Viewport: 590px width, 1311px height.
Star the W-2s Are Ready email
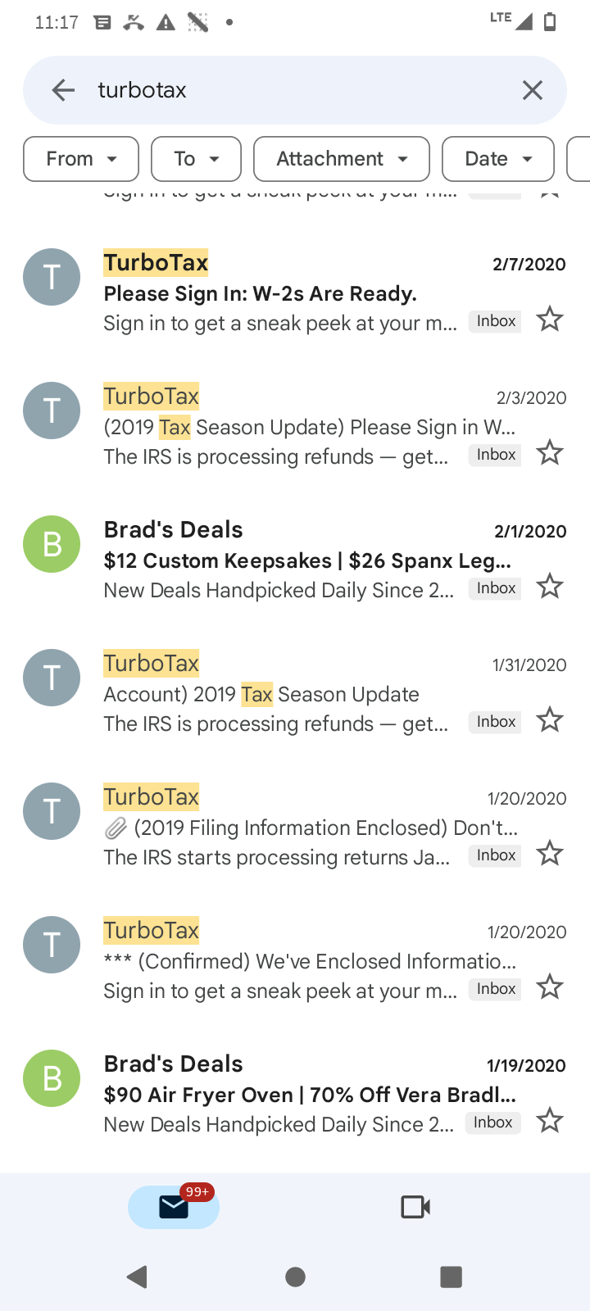click(x=550, y=320)
